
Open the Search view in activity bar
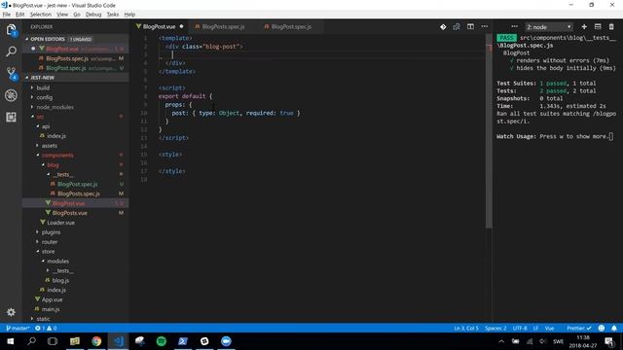(x=11, y=52)
